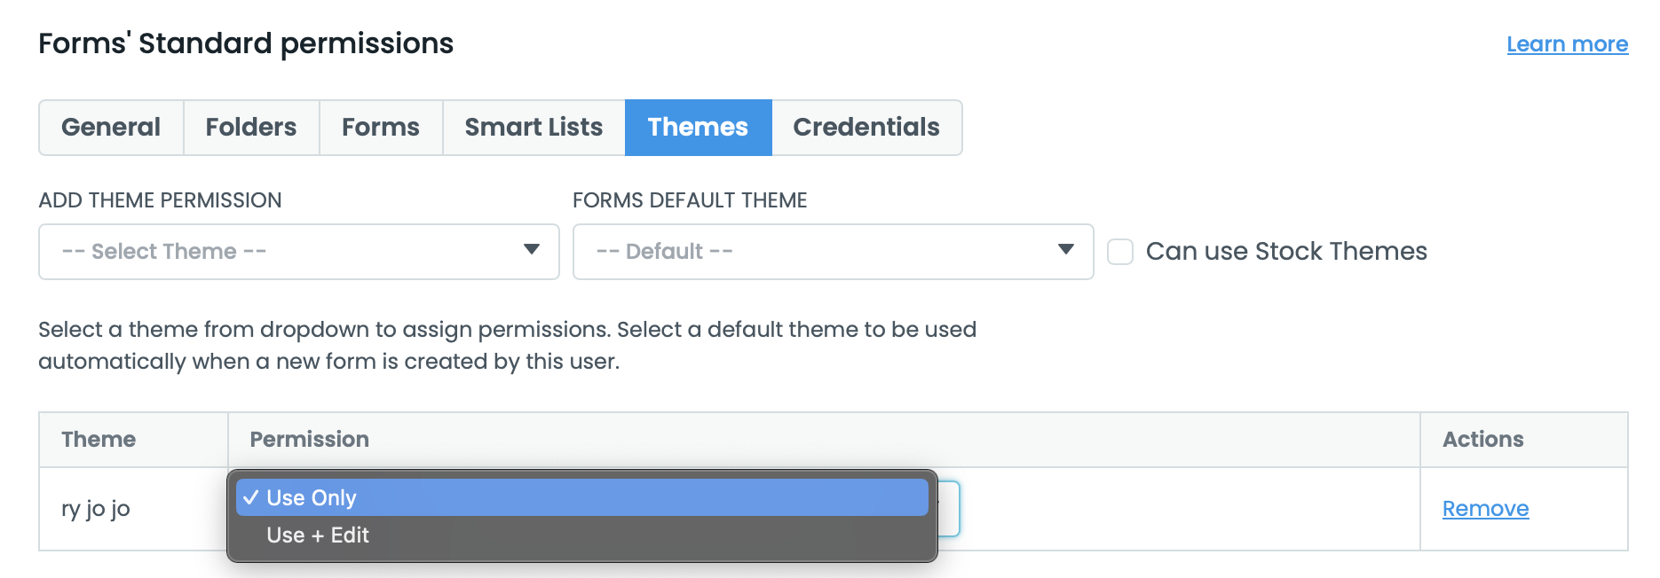
Task: Remove the ry jo jo theme permission
Action: tap(1484, 508)
